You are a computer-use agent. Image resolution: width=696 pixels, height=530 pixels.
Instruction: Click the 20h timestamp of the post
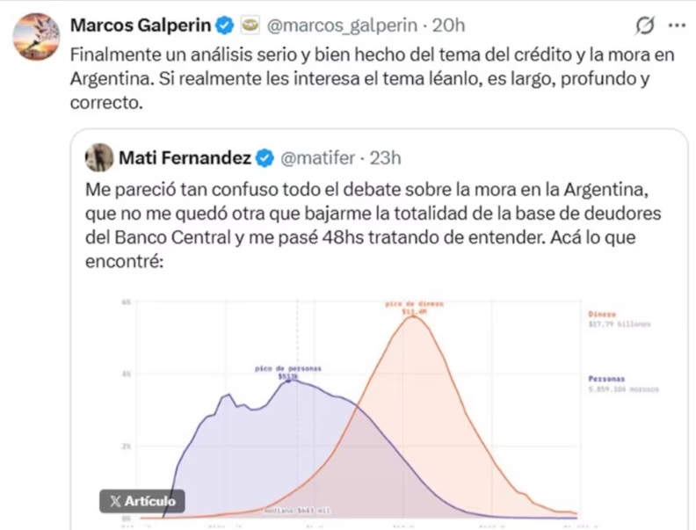[448, 25]
